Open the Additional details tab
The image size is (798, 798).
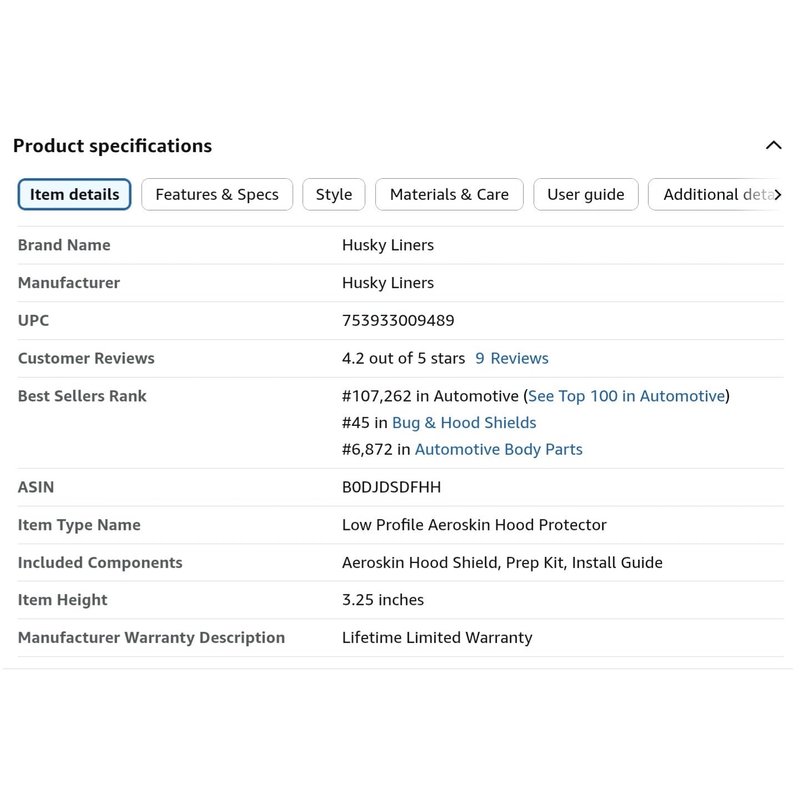[x=714, y=194]
